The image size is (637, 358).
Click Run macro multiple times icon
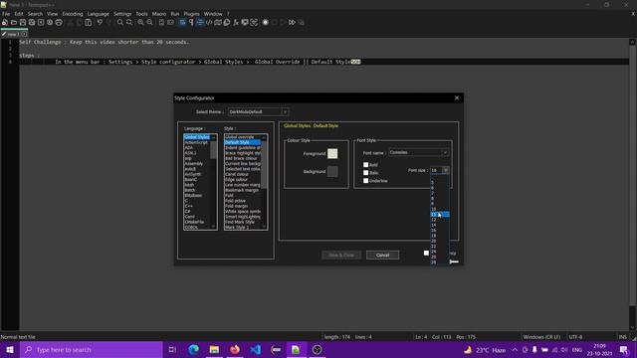(x=292, y=22)
